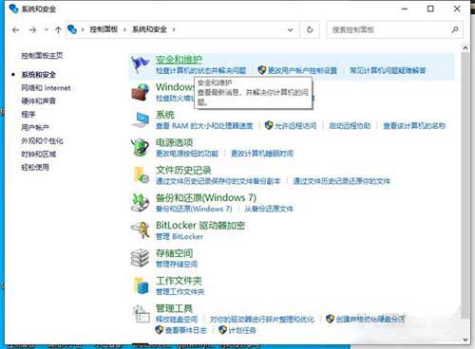Open 从备份还原文件 link
Screen dimensions: 475x349
tap(269, 209)
